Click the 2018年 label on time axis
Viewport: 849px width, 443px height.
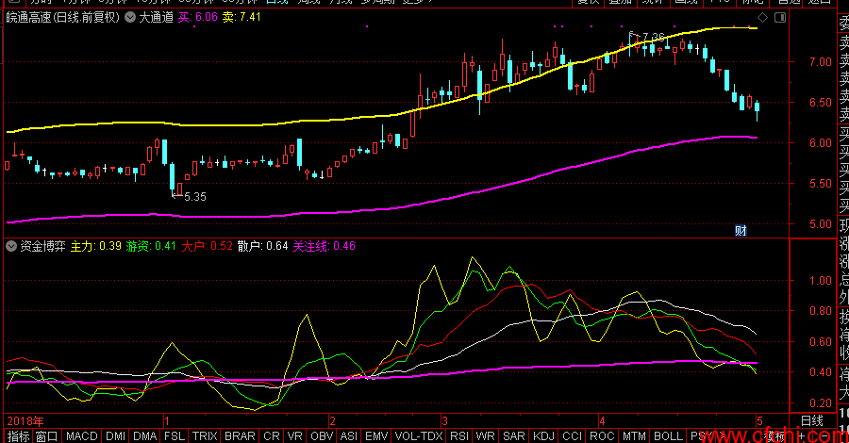pos(25,420)
